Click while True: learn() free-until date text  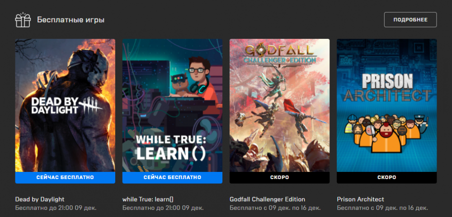pos(163,208)
